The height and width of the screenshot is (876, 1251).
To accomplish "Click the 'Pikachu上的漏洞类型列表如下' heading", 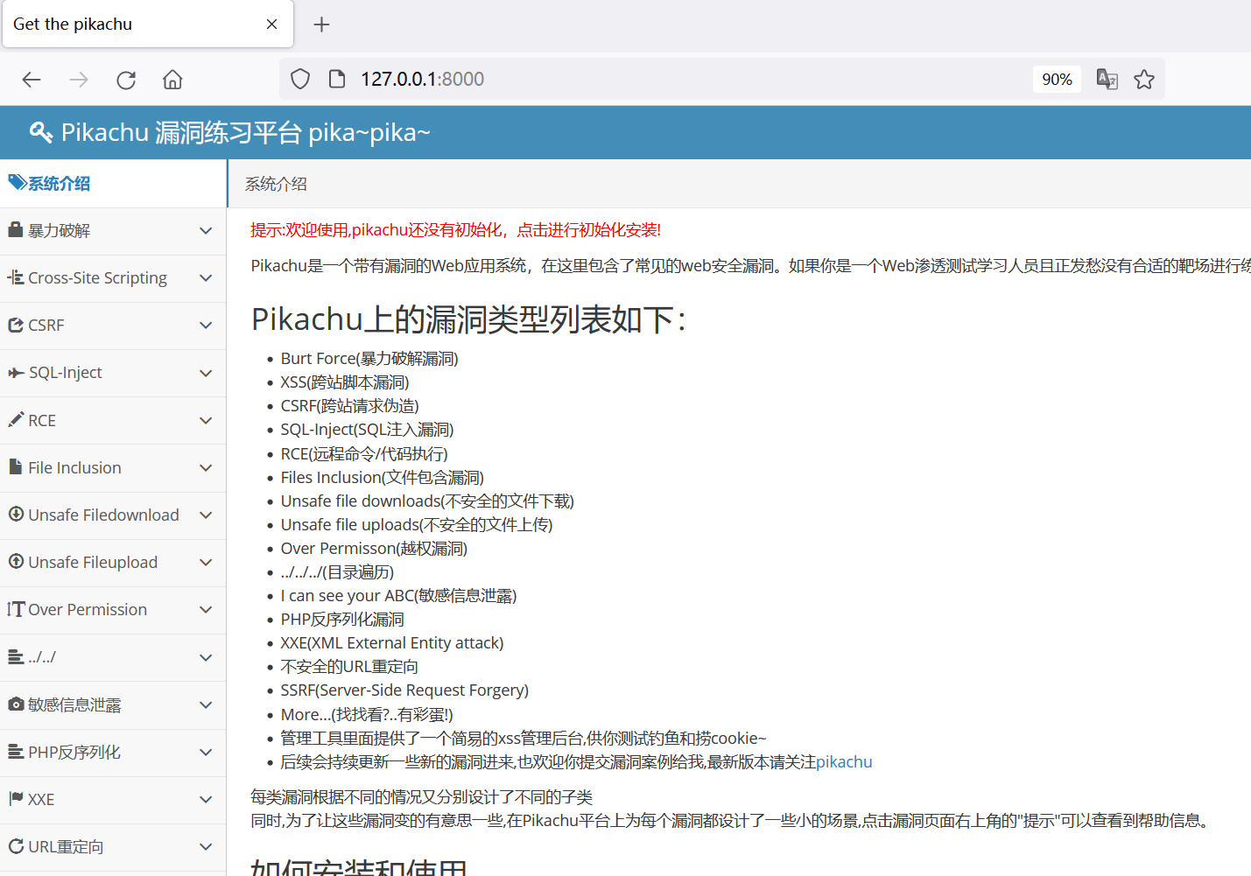I will point(468,319).
